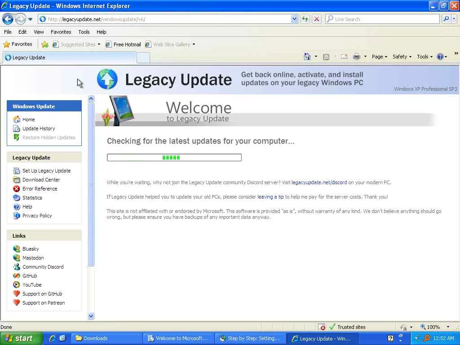Open the Free Hotmail favorite link
The image size is (460, 345).
point(123,44)
